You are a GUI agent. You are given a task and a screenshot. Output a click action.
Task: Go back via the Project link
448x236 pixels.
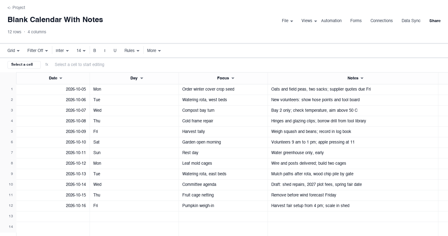click(16, 7)
